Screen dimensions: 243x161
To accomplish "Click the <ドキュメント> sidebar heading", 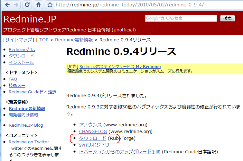I will 22,72.
